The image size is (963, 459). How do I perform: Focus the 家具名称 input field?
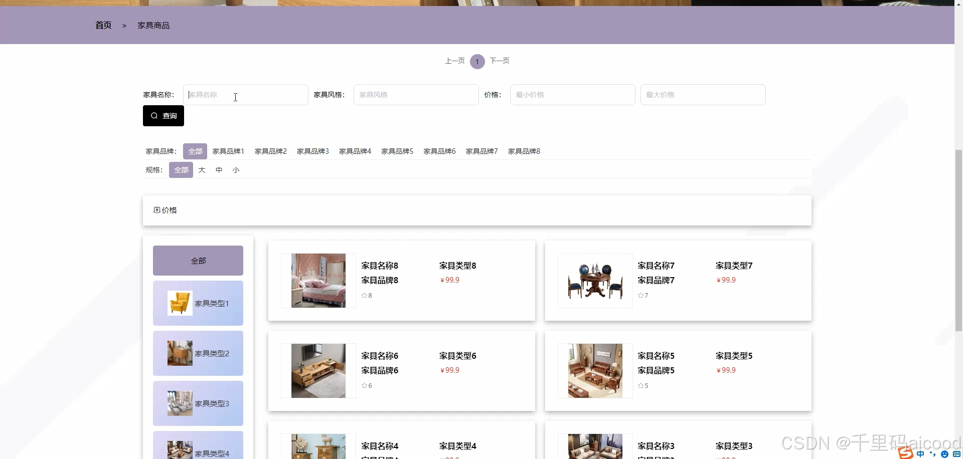(x=246, y=95)
